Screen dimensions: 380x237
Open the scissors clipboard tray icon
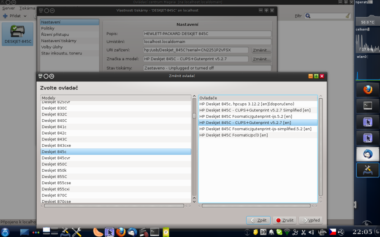[303, 232]
